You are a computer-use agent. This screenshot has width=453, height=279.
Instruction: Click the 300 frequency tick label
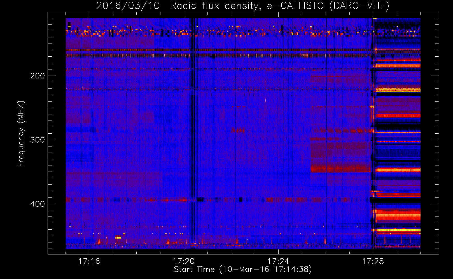click(x=38, y=140)
